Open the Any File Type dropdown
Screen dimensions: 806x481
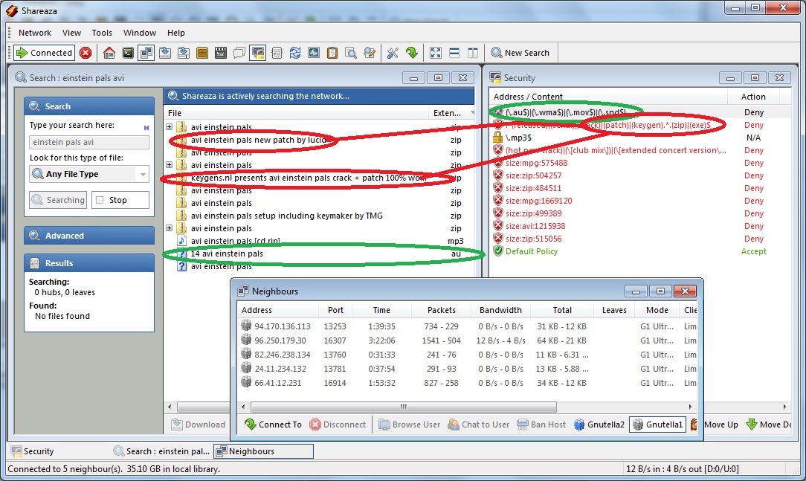point(89,174)
